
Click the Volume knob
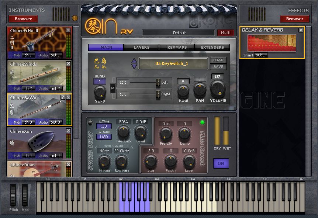pyautogui.click(x=218, y=89)
